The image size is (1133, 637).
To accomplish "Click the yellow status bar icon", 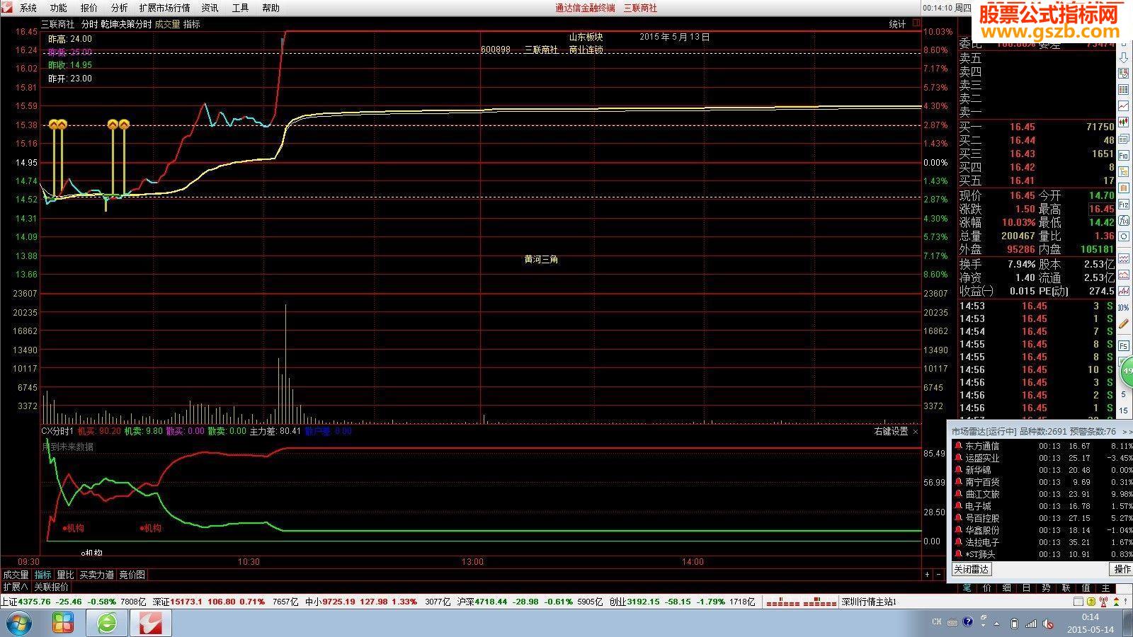I will (1091, 602).
